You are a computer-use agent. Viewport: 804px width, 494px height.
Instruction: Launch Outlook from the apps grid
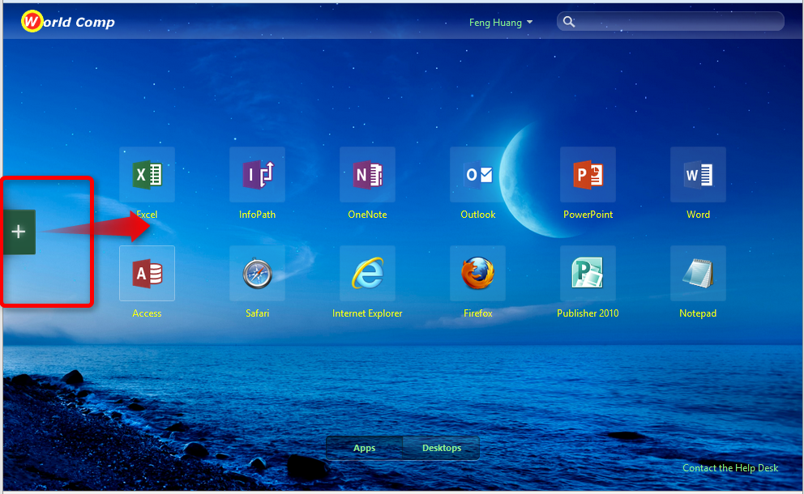[478, 175]
